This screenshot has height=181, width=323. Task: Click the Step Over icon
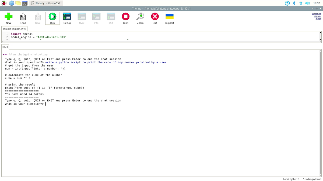(82, 18)
